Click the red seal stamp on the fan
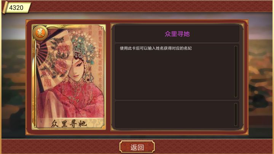Image resolution: width=274 pixels, height=154 pixels. (x=48, y=83)
